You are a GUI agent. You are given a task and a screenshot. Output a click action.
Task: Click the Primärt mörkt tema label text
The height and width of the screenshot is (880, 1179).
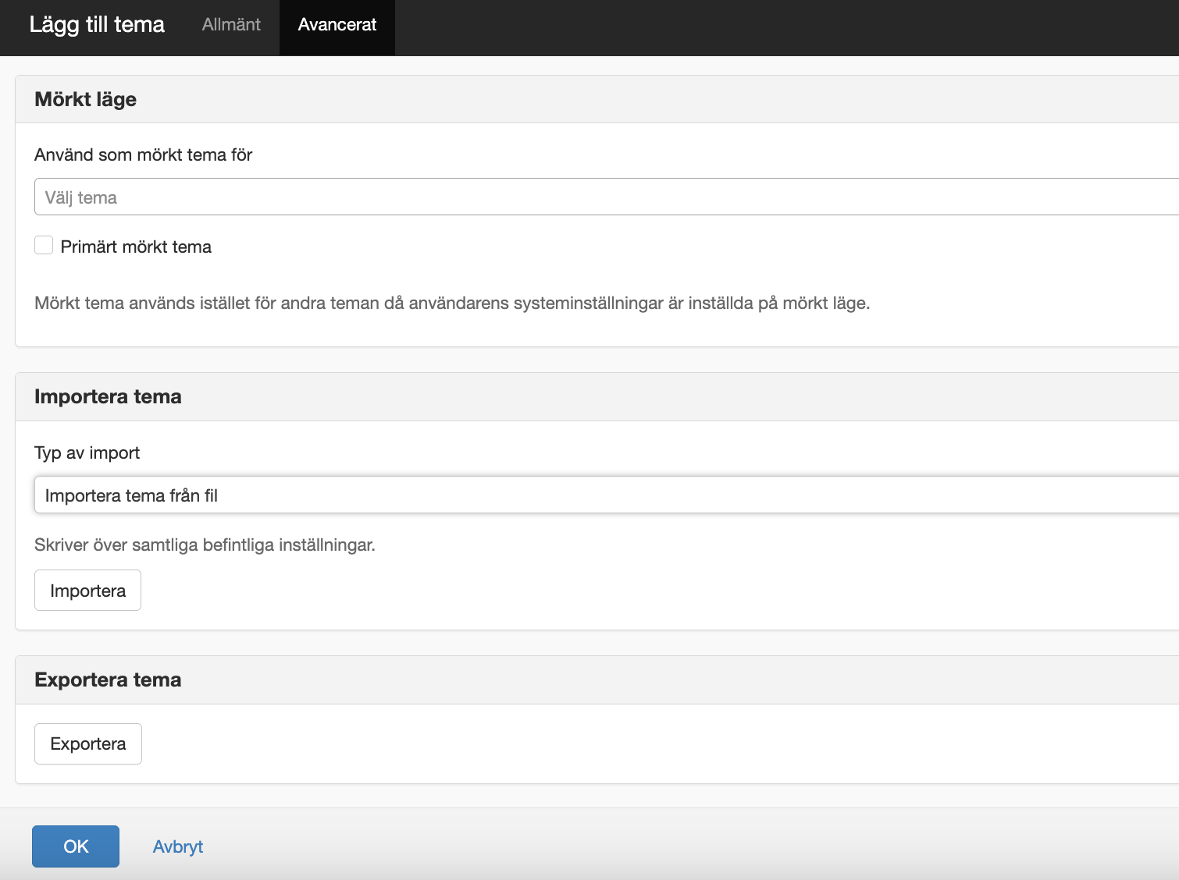(136, 247)
